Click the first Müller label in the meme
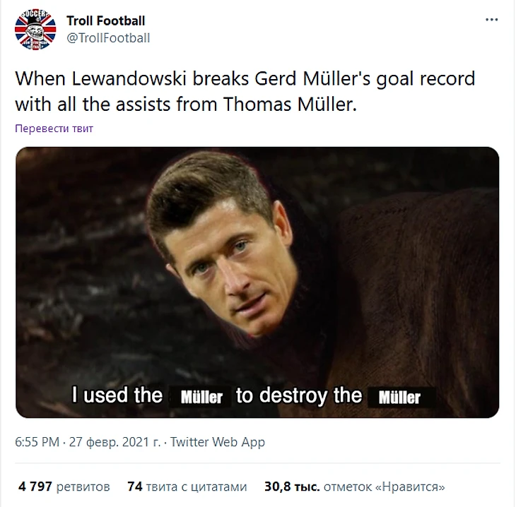This screenshot has width=516, height=507. coord(201,397)
